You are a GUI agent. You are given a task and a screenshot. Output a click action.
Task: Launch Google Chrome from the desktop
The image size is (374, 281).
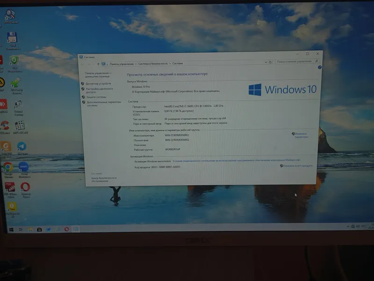point(8,169)
